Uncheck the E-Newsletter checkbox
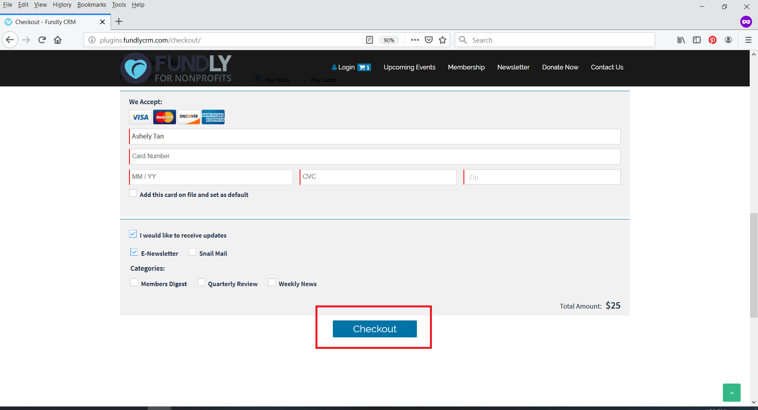 (x=134, y=252)
